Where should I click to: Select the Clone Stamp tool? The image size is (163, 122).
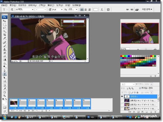(5, 49)
